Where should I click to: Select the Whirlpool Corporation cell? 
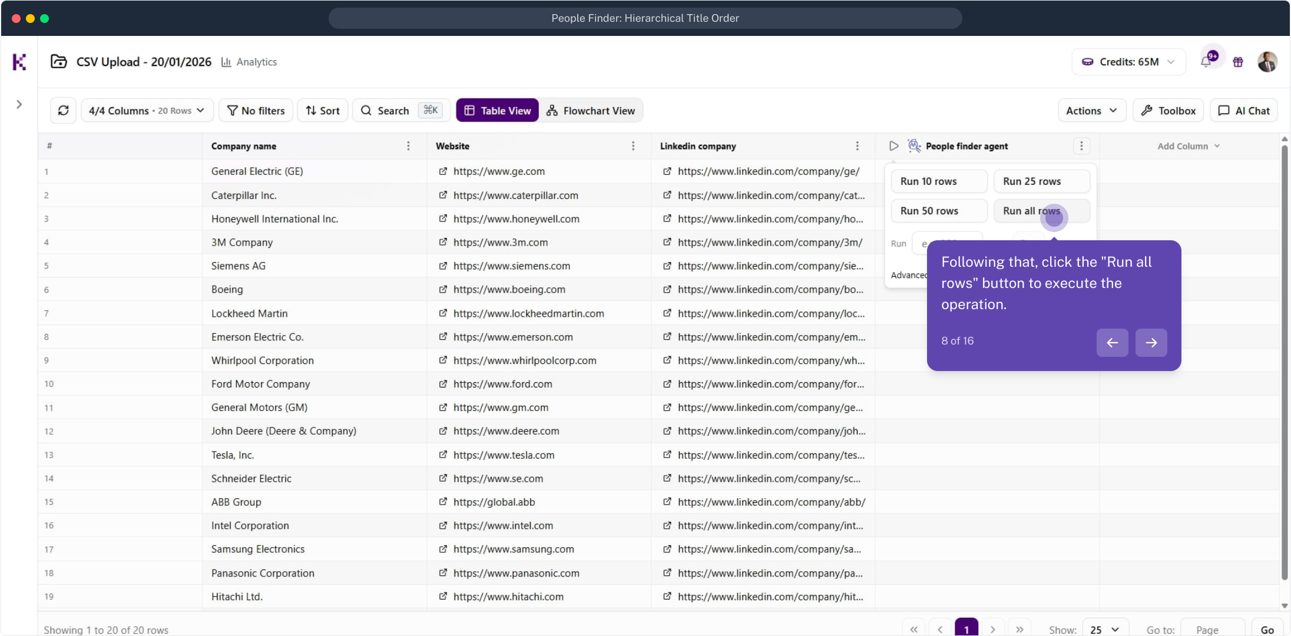pyautogui.click(x=315, y=360)
